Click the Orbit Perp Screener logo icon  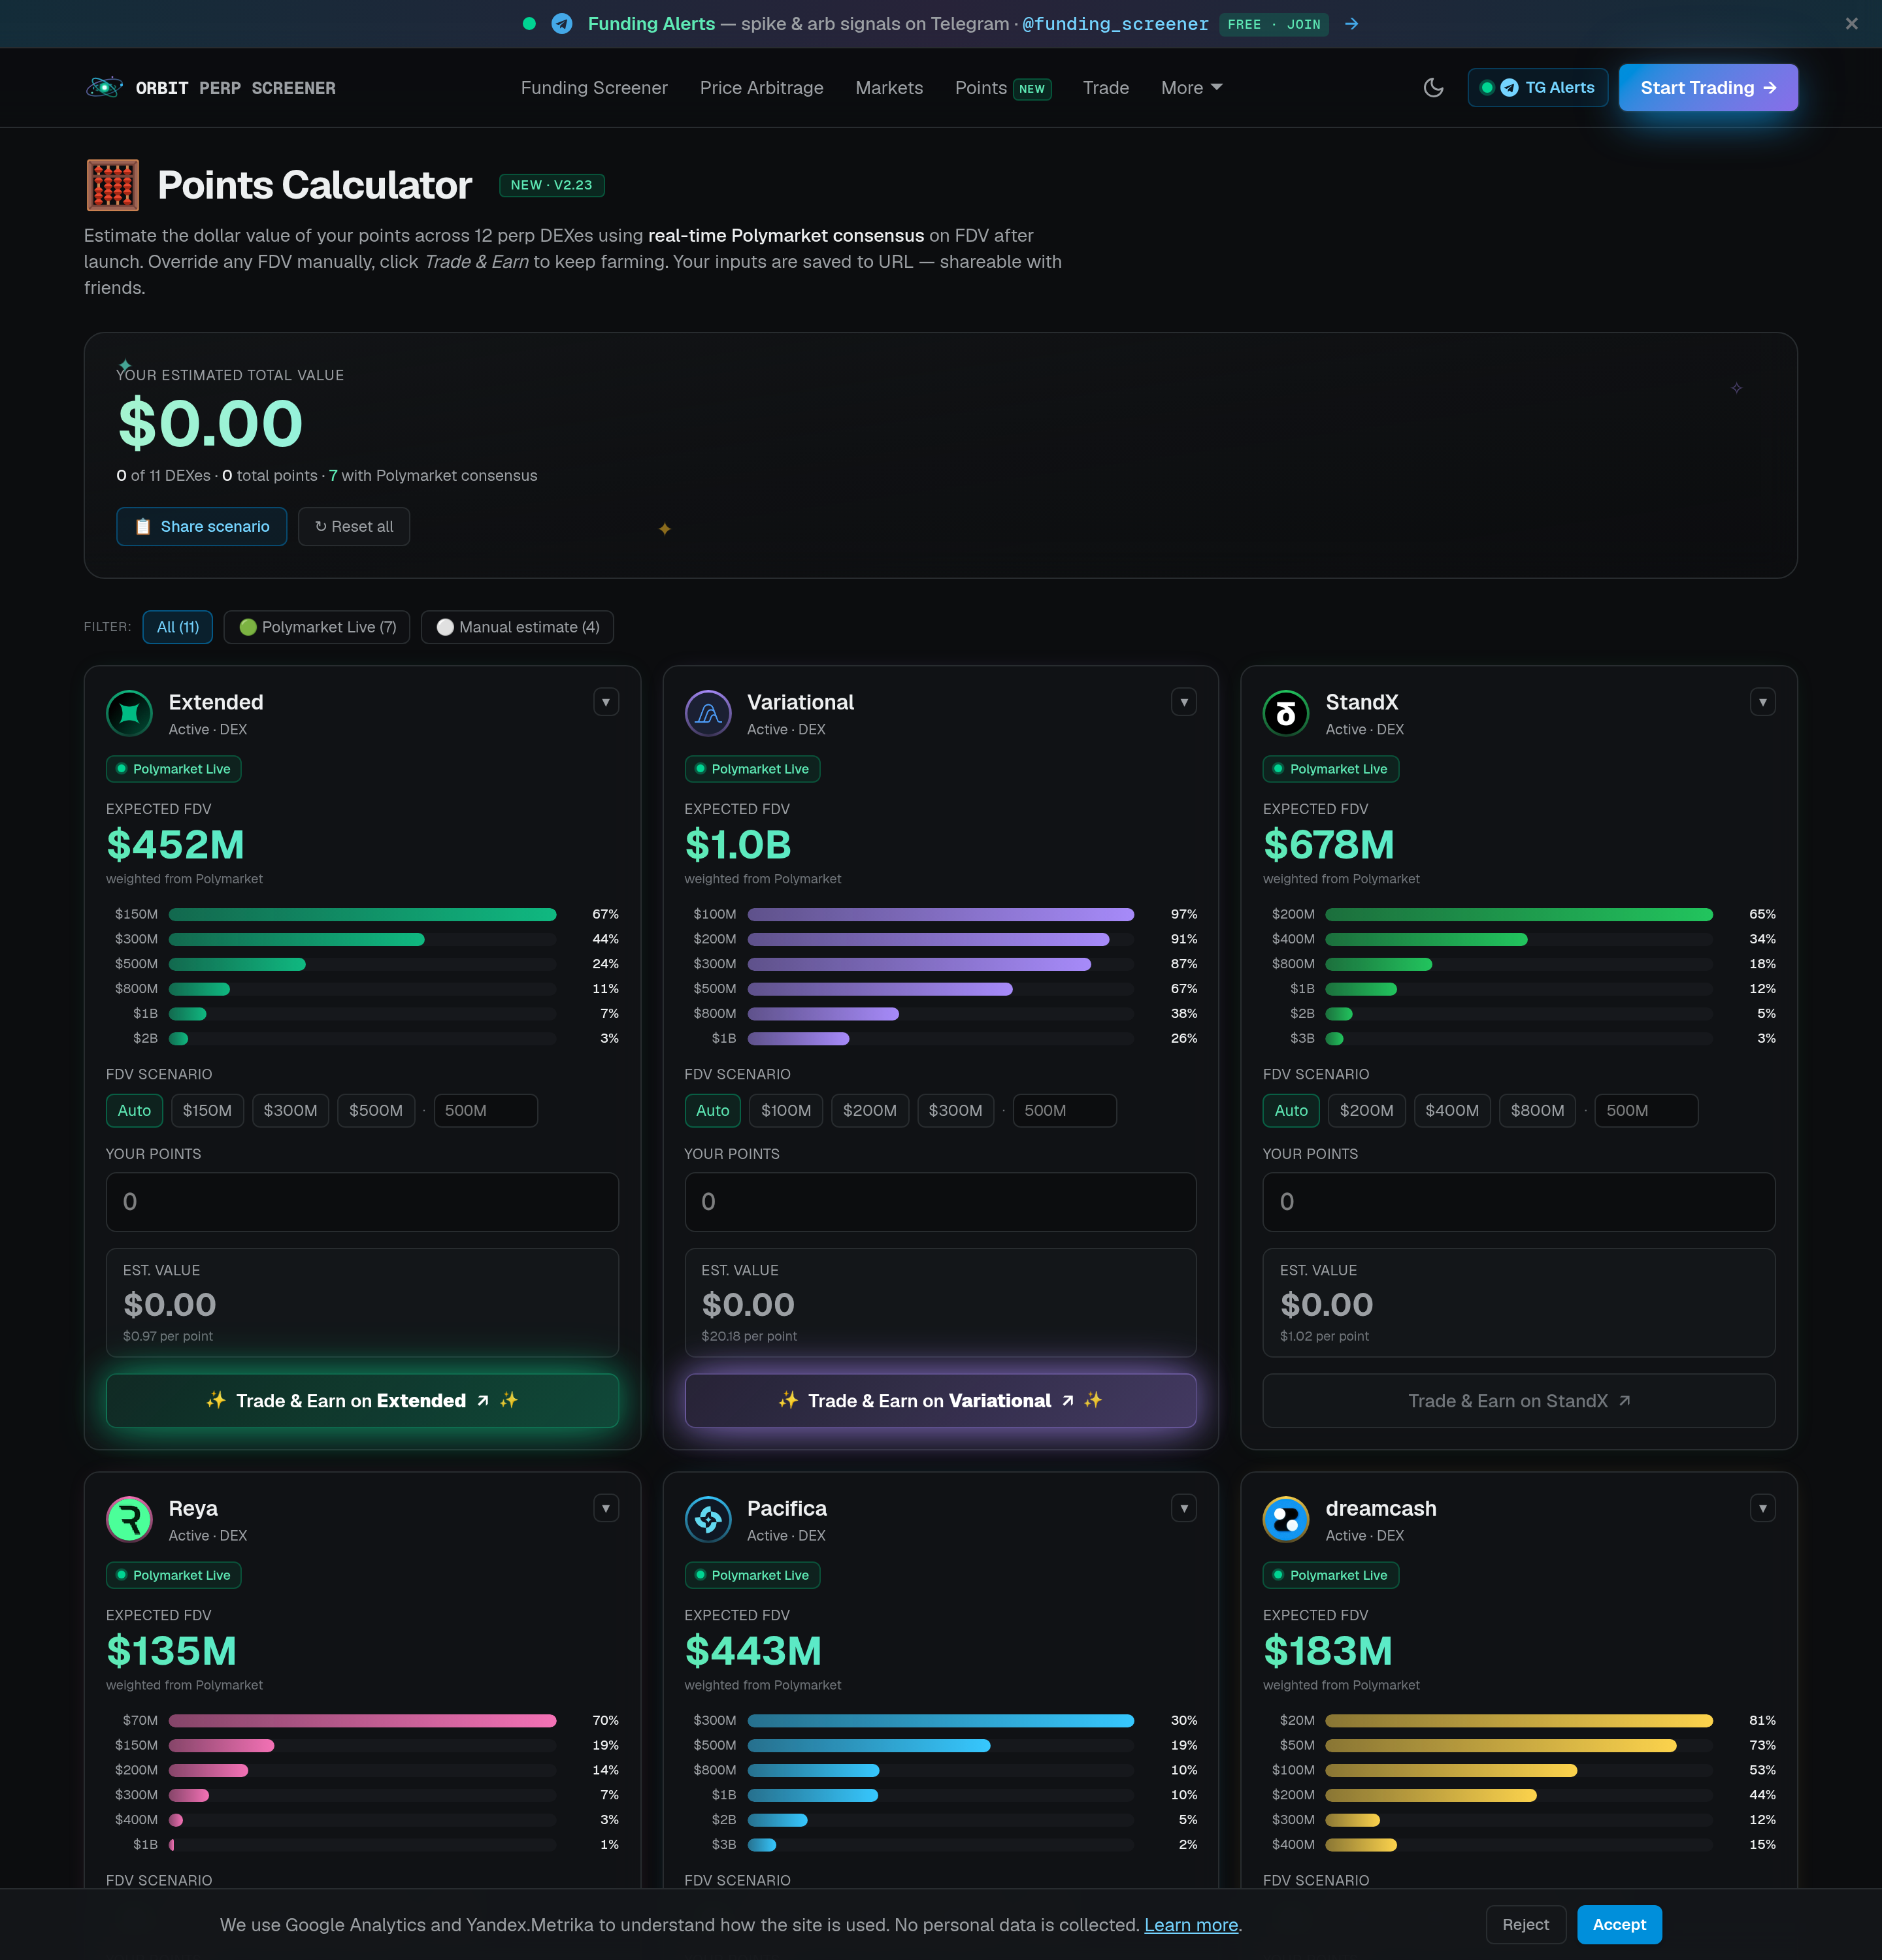click(x=104, y=88)
